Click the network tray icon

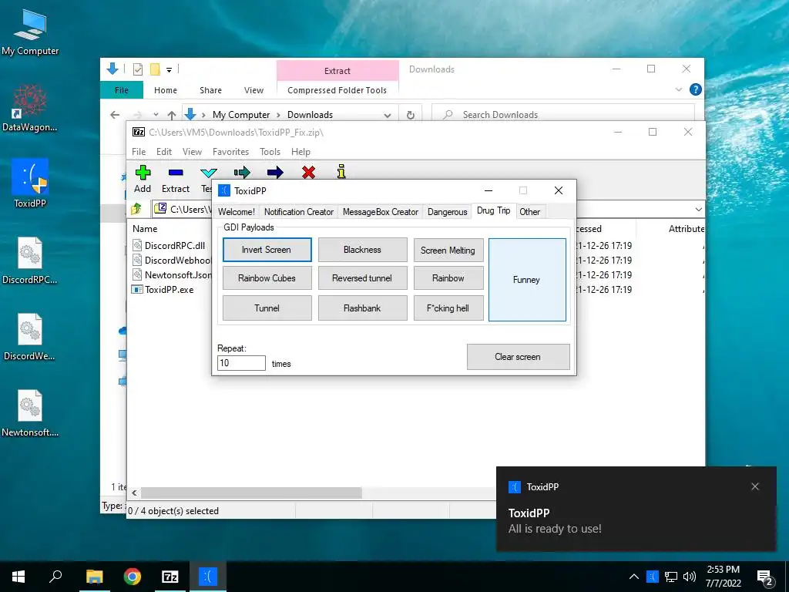(x=671, y=577)
